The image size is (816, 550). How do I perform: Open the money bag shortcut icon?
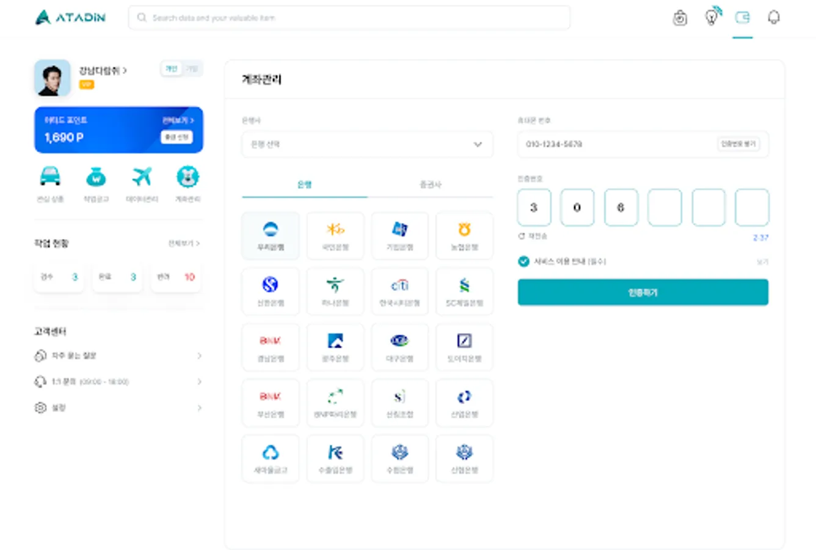96,177
